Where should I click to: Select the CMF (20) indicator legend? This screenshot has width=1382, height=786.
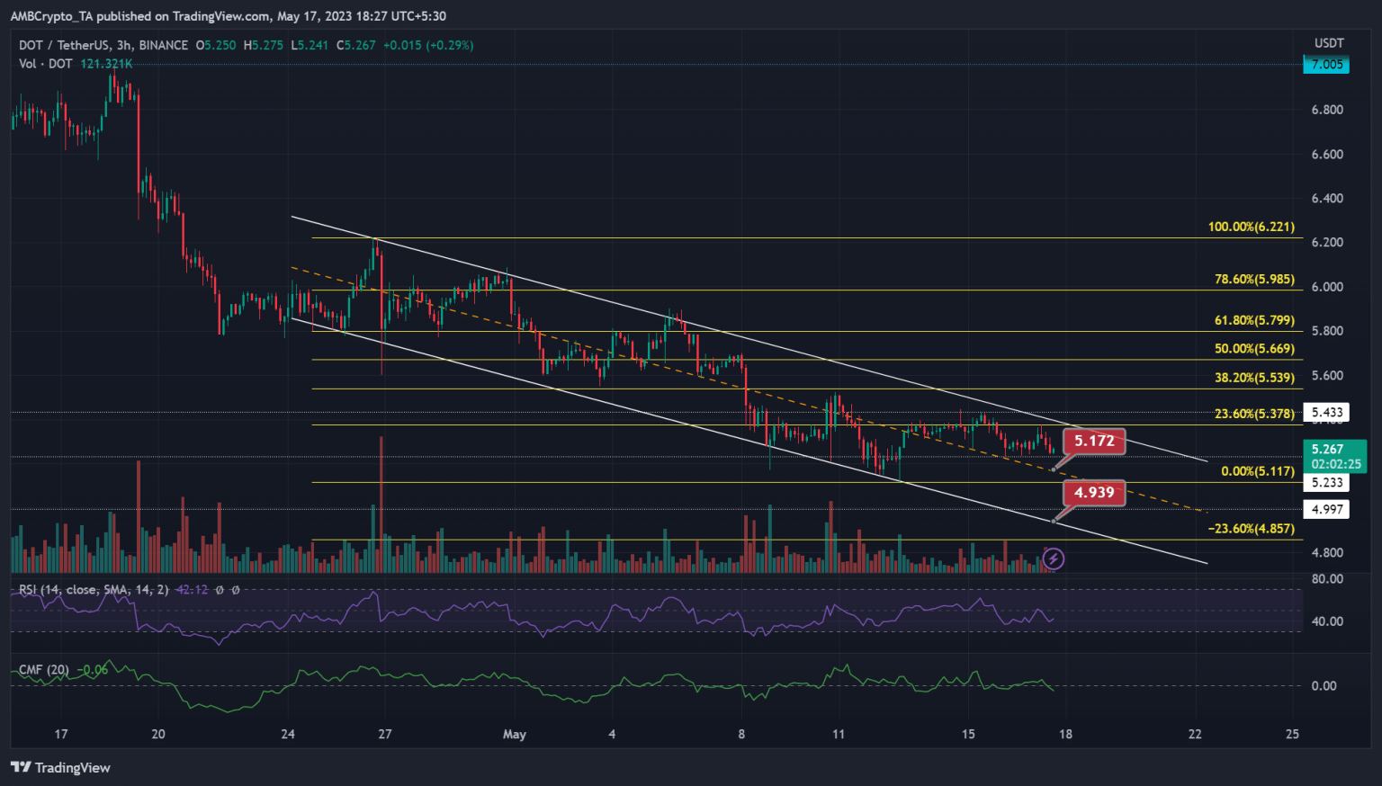[44, 670]
